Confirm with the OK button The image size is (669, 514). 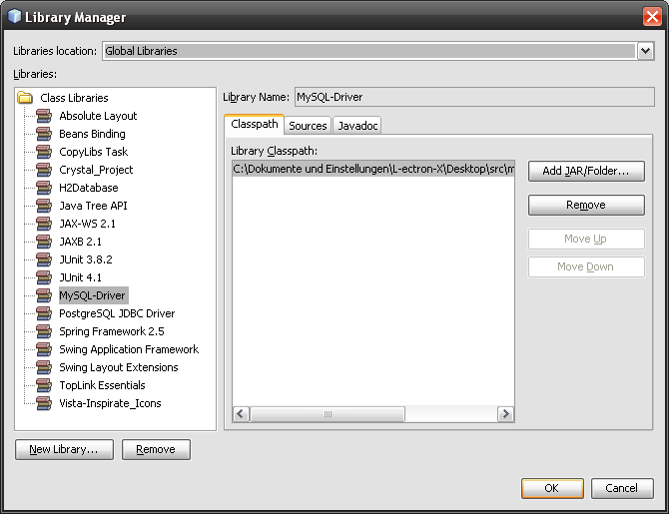coord(551,488)
